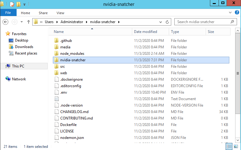
Task: Select the CHANGELOG.md file icon
Action: (x=57, y=111)
